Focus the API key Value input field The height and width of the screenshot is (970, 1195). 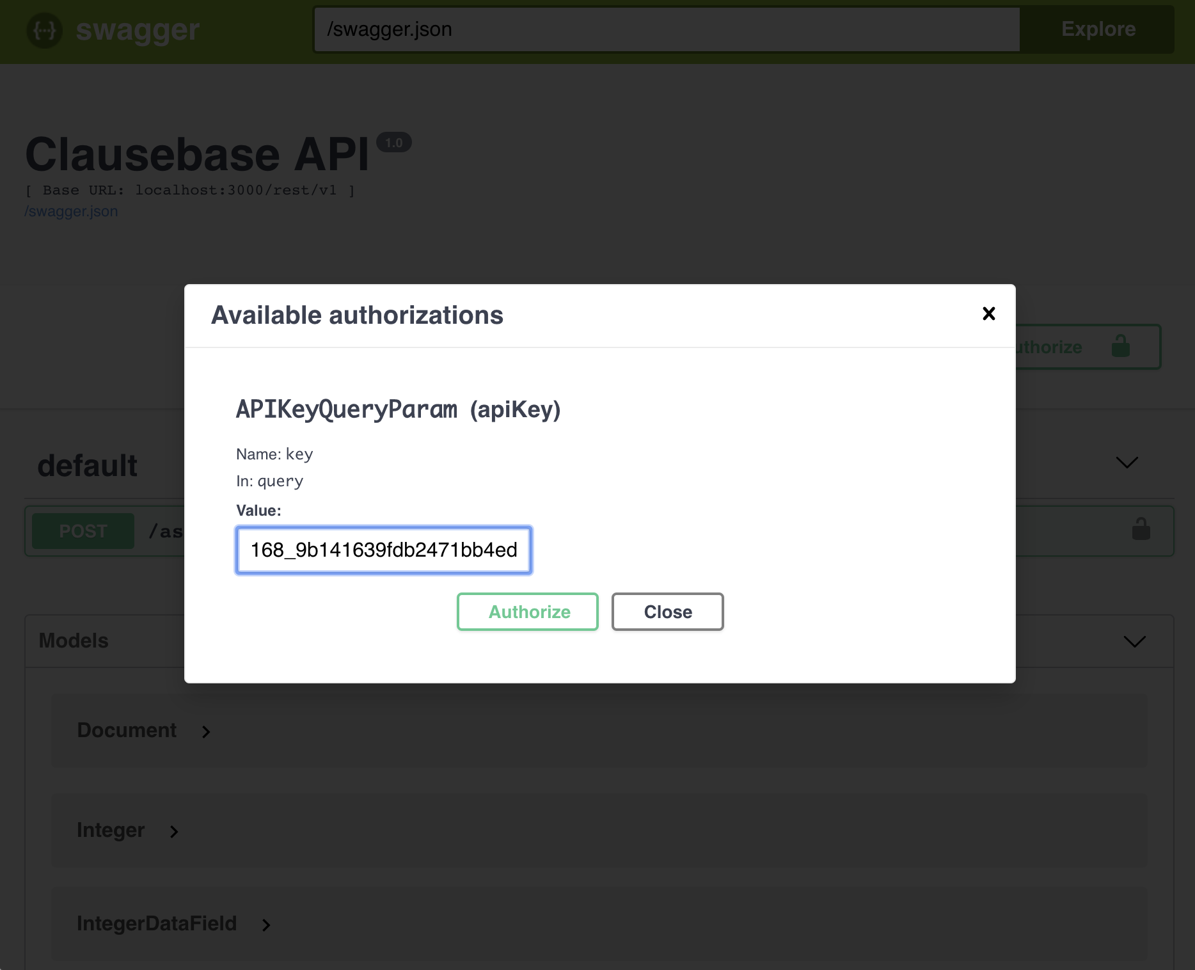pos(384,550)
